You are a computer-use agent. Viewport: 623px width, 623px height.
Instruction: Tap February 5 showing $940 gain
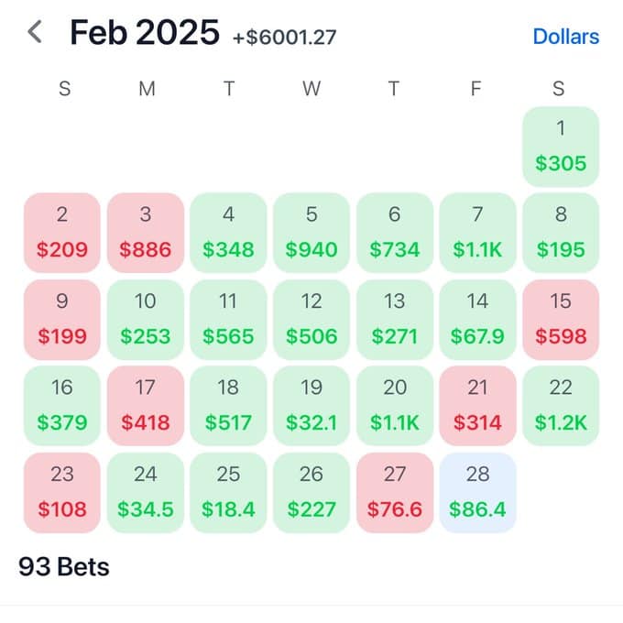[x=311, y=233]
